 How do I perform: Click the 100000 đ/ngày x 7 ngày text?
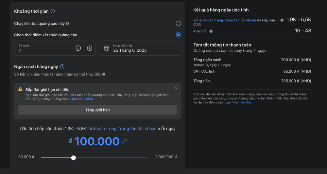tap(212, 65)
